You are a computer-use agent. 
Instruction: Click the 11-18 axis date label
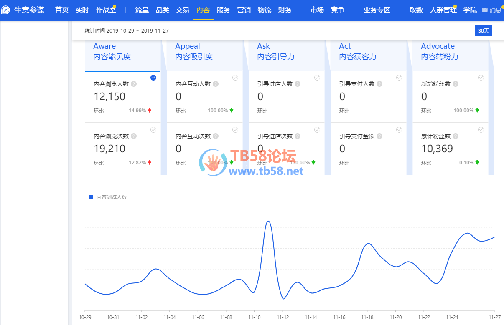367,317
